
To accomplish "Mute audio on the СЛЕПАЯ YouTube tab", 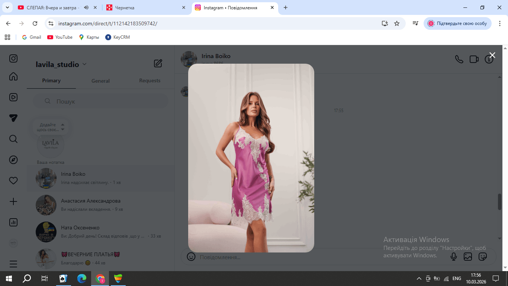I will [x=86, y=7].
